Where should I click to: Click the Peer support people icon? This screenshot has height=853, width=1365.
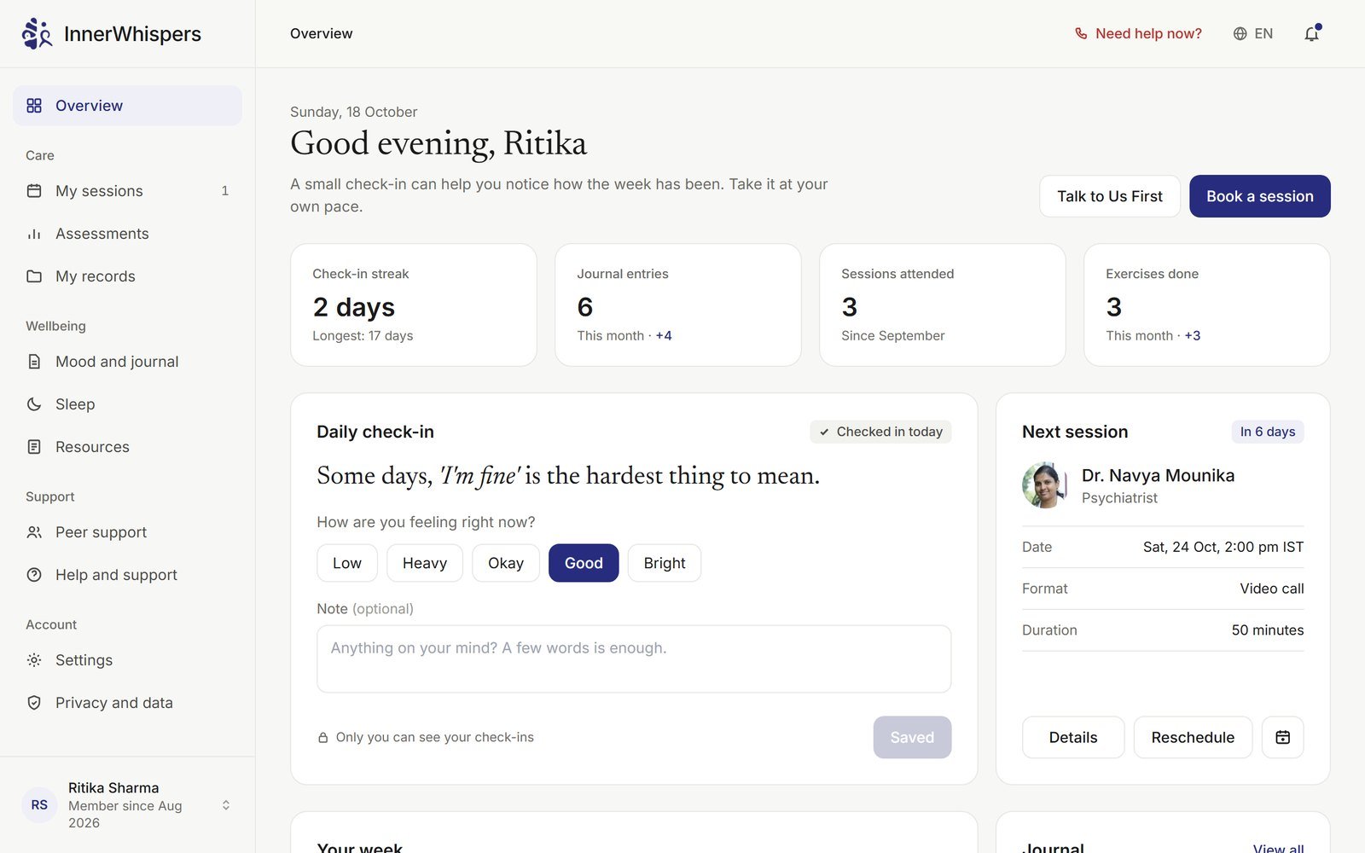point(34,531)
